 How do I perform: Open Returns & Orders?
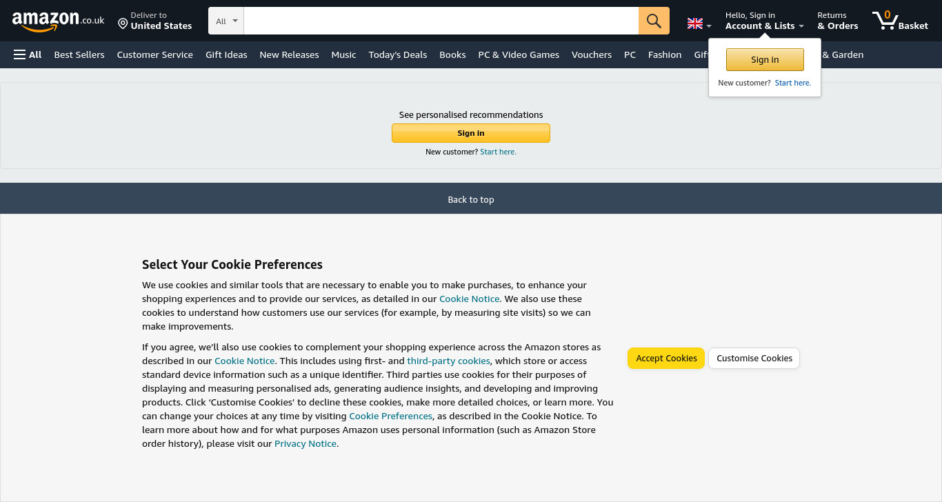pyautogui.click(x=838, y=21)
